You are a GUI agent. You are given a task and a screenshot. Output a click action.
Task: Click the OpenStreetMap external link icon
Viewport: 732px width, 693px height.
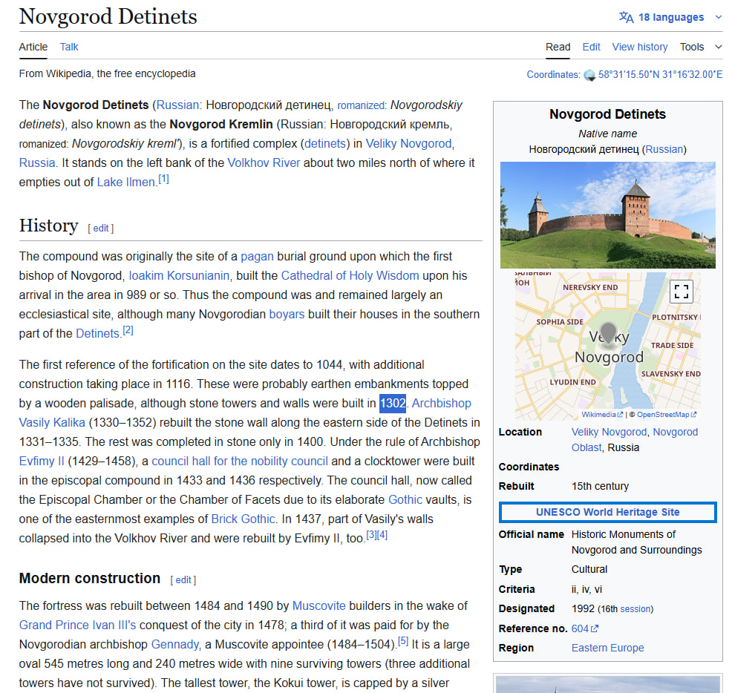(x=693, y=415)
